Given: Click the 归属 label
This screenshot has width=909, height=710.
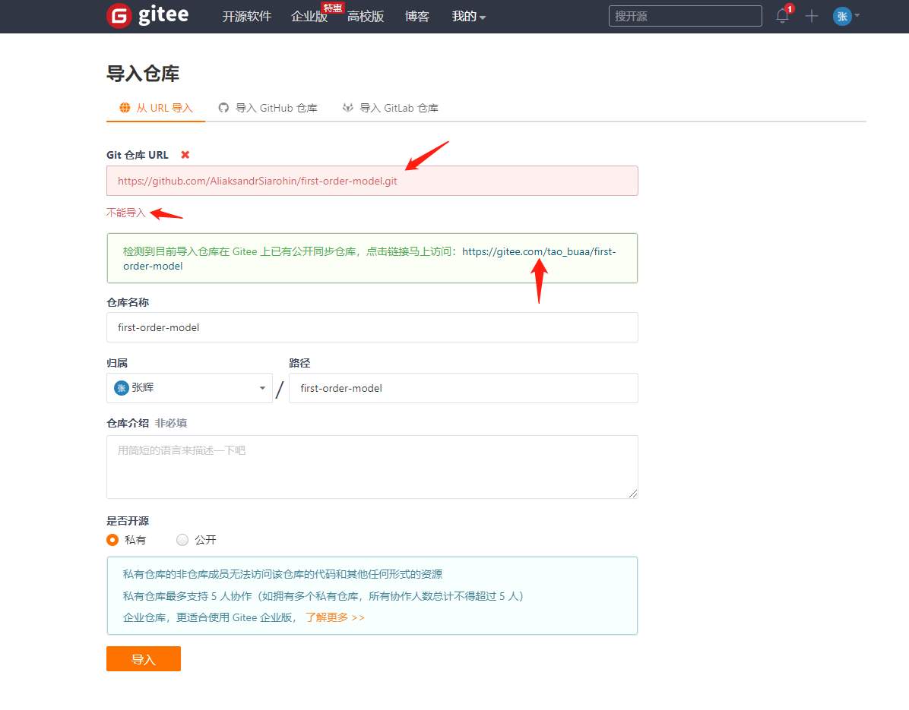Looking at the screenshot, I should [x=117, y=363].
